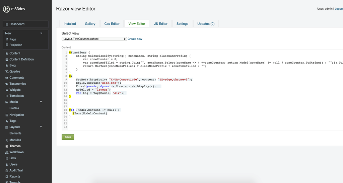343x183 pixels.
Task: Click the Logout link
Action: pos(338,9)
